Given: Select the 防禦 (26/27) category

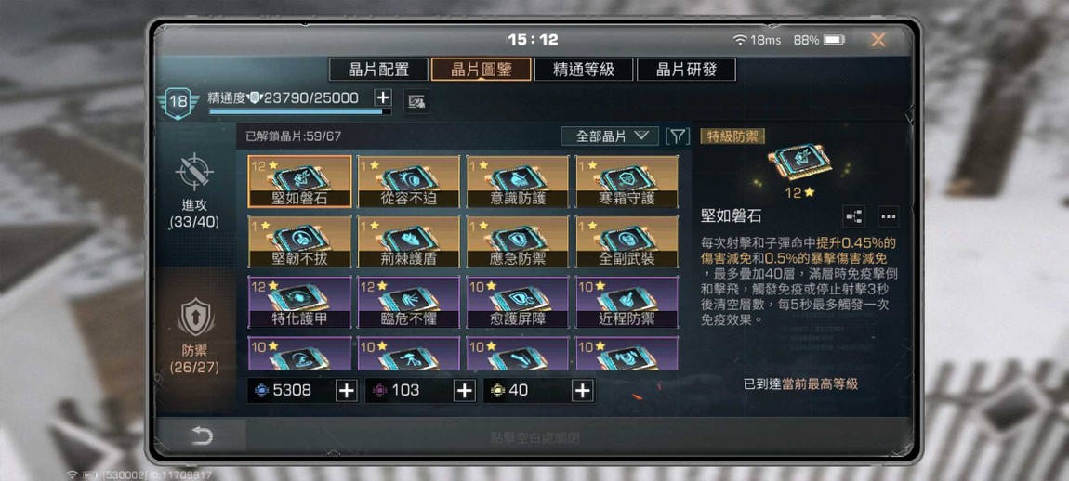Looking at the screenshot, I should pyautogui.click(x=195, y=336).
